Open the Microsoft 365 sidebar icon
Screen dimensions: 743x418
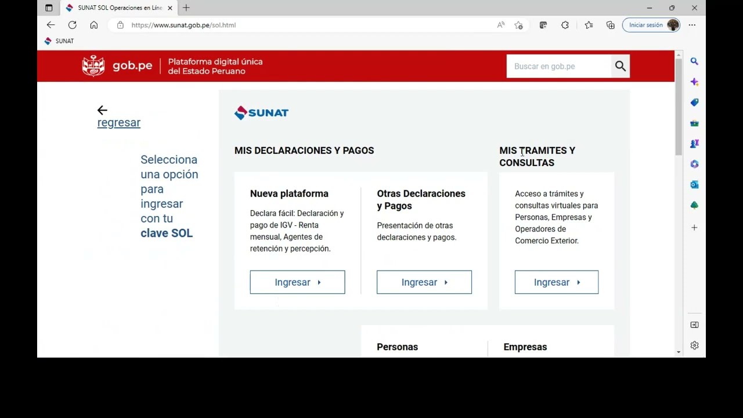click(694, 164)
